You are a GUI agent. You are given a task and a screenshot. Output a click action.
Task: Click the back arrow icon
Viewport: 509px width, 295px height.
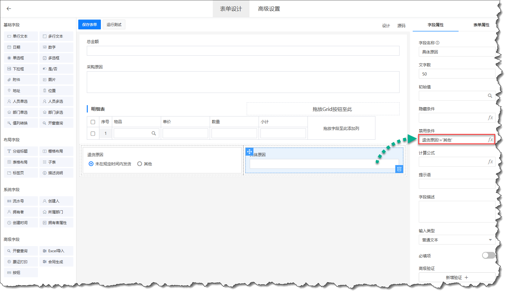tap(9, 9)
